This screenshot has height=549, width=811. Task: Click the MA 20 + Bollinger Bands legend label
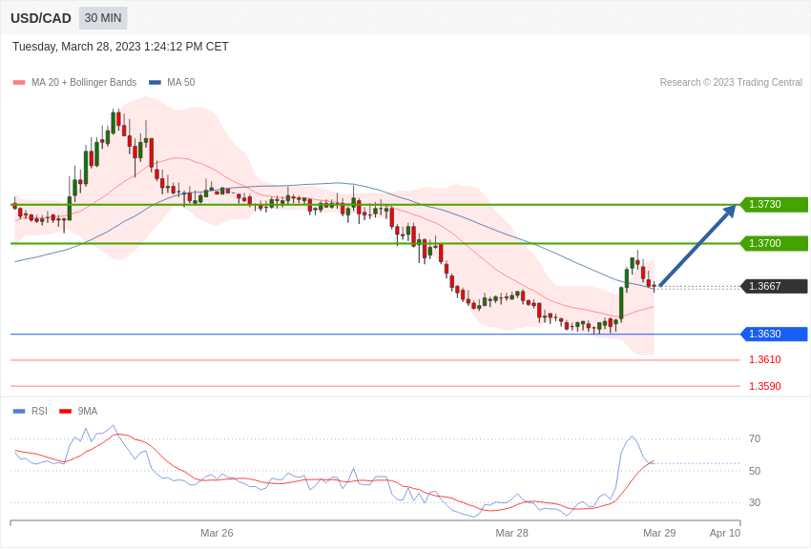[x=84, y=82]
